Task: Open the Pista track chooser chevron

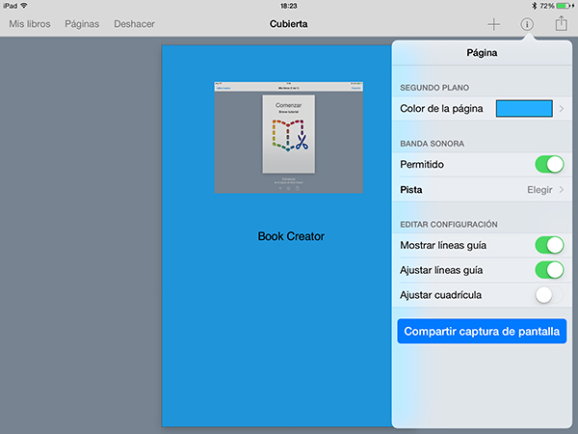Action: [562, 190]
